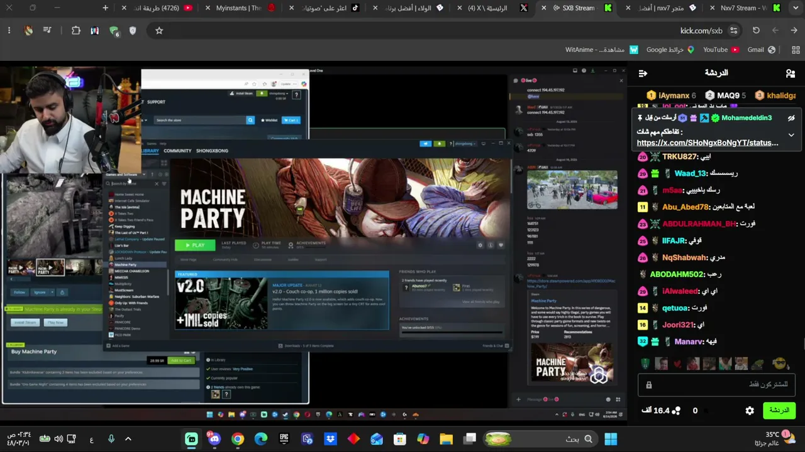Click the green shield extension with badge
The height and width of the screenshot is (452, 805).
[x=114, y=30]
